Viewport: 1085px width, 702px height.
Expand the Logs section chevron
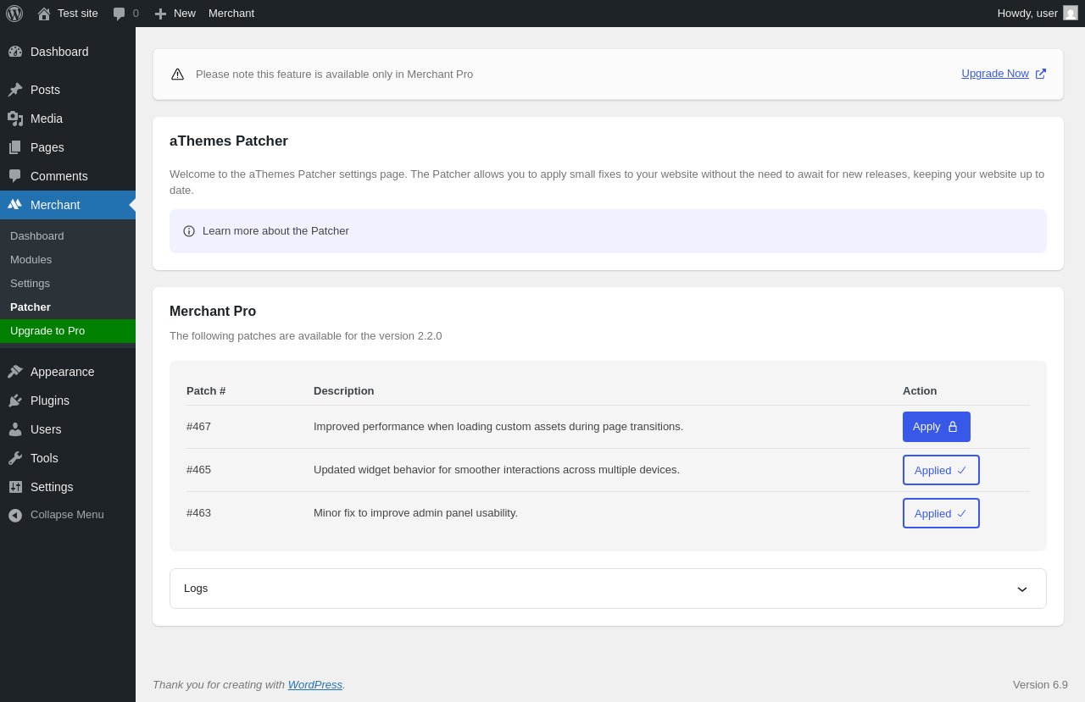1022,589
